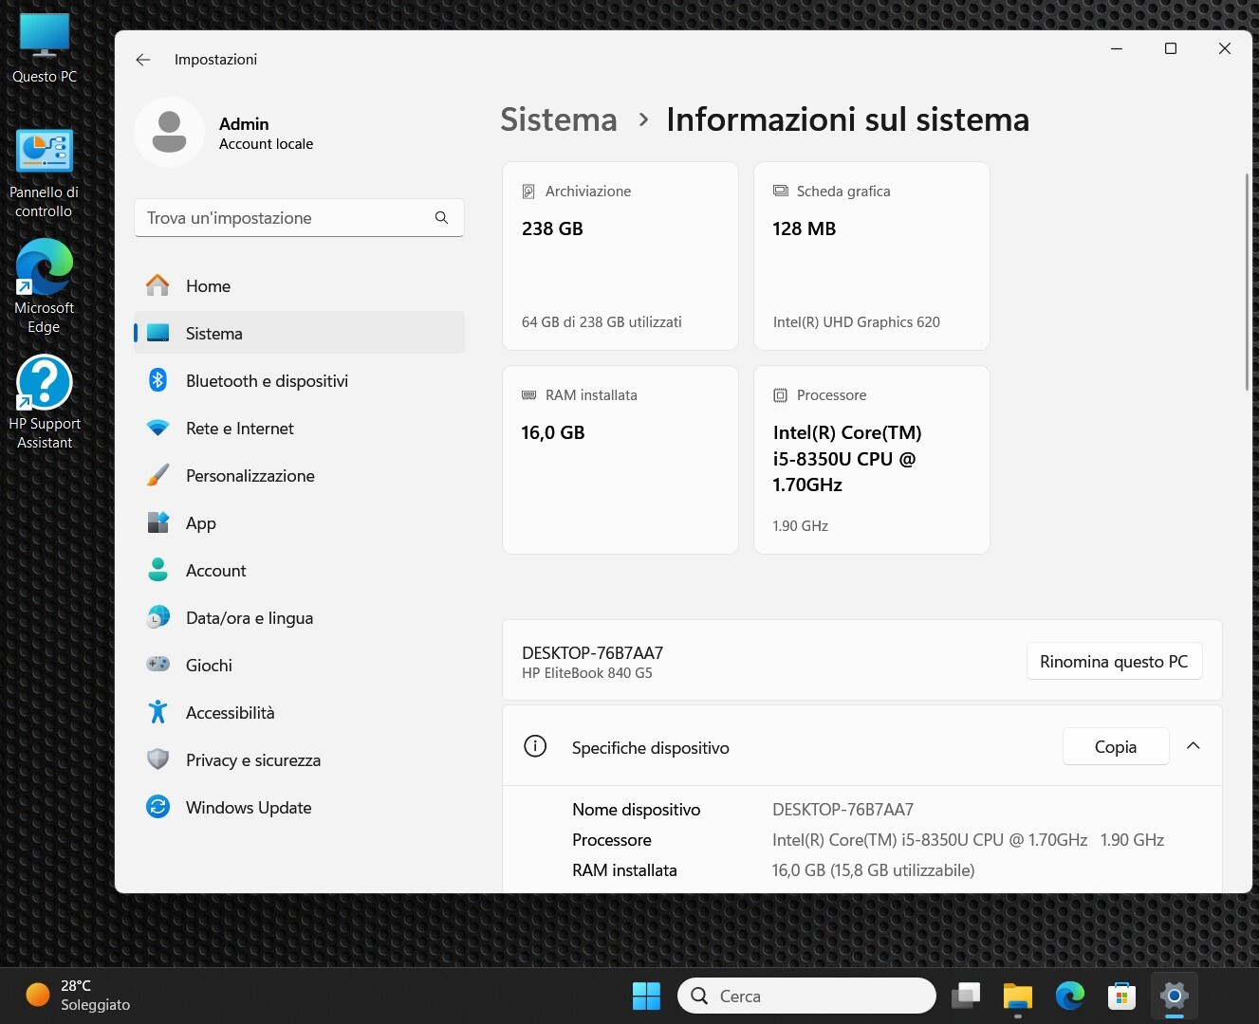The width and height of the screenshot is (1259, 1024).
Task: Open the RAM installata 16,0 GB card
Action: 620,460
